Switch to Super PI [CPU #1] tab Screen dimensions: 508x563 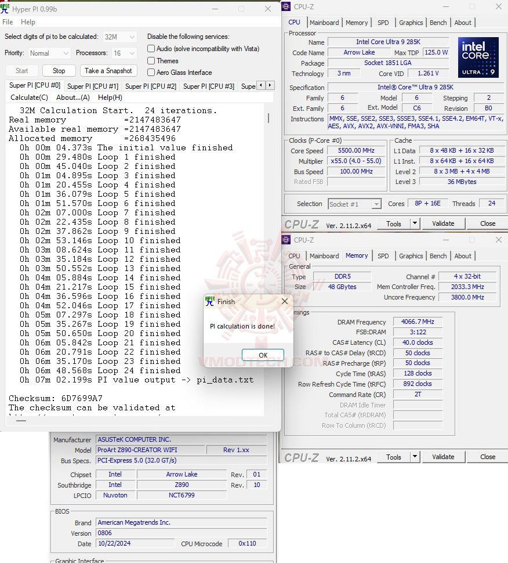point(93,86)
